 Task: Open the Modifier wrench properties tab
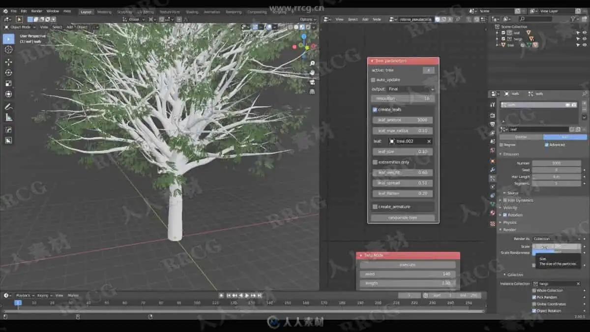click(493, 170)
